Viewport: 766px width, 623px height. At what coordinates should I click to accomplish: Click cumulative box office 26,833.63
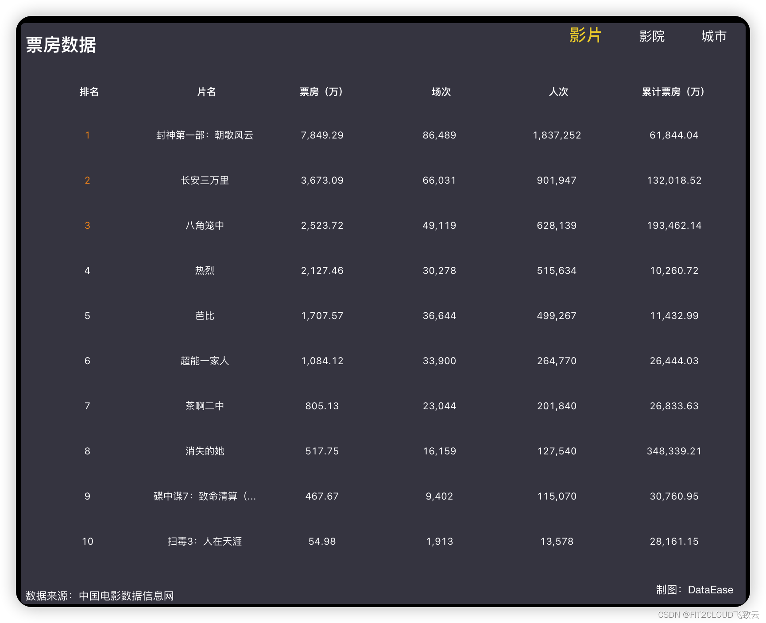pyautogui.click(x=674, y=406)
